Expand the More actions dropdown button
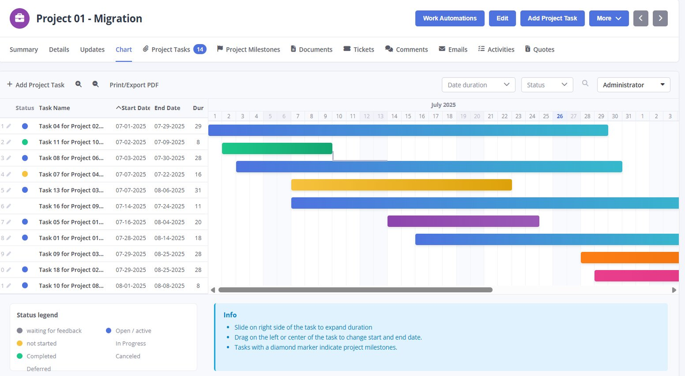Viewport: 685px width, 376px height. tap(609, 18)
